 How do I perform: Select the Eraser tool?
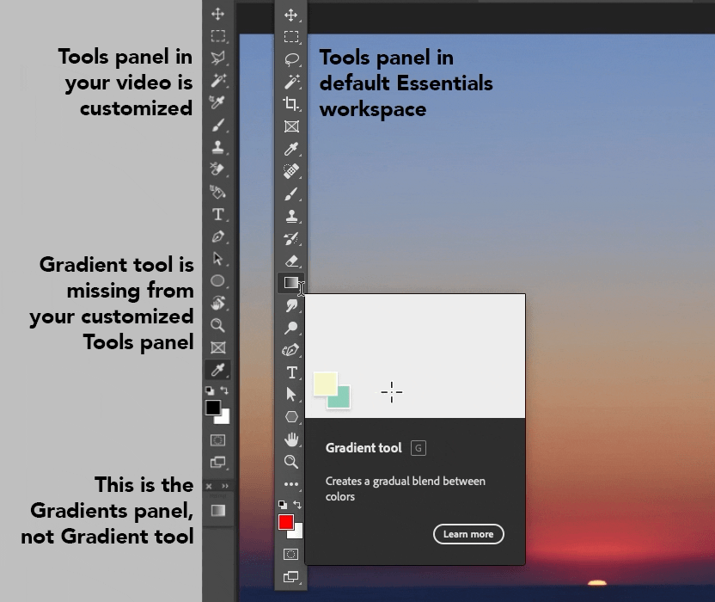click(291, 261)
